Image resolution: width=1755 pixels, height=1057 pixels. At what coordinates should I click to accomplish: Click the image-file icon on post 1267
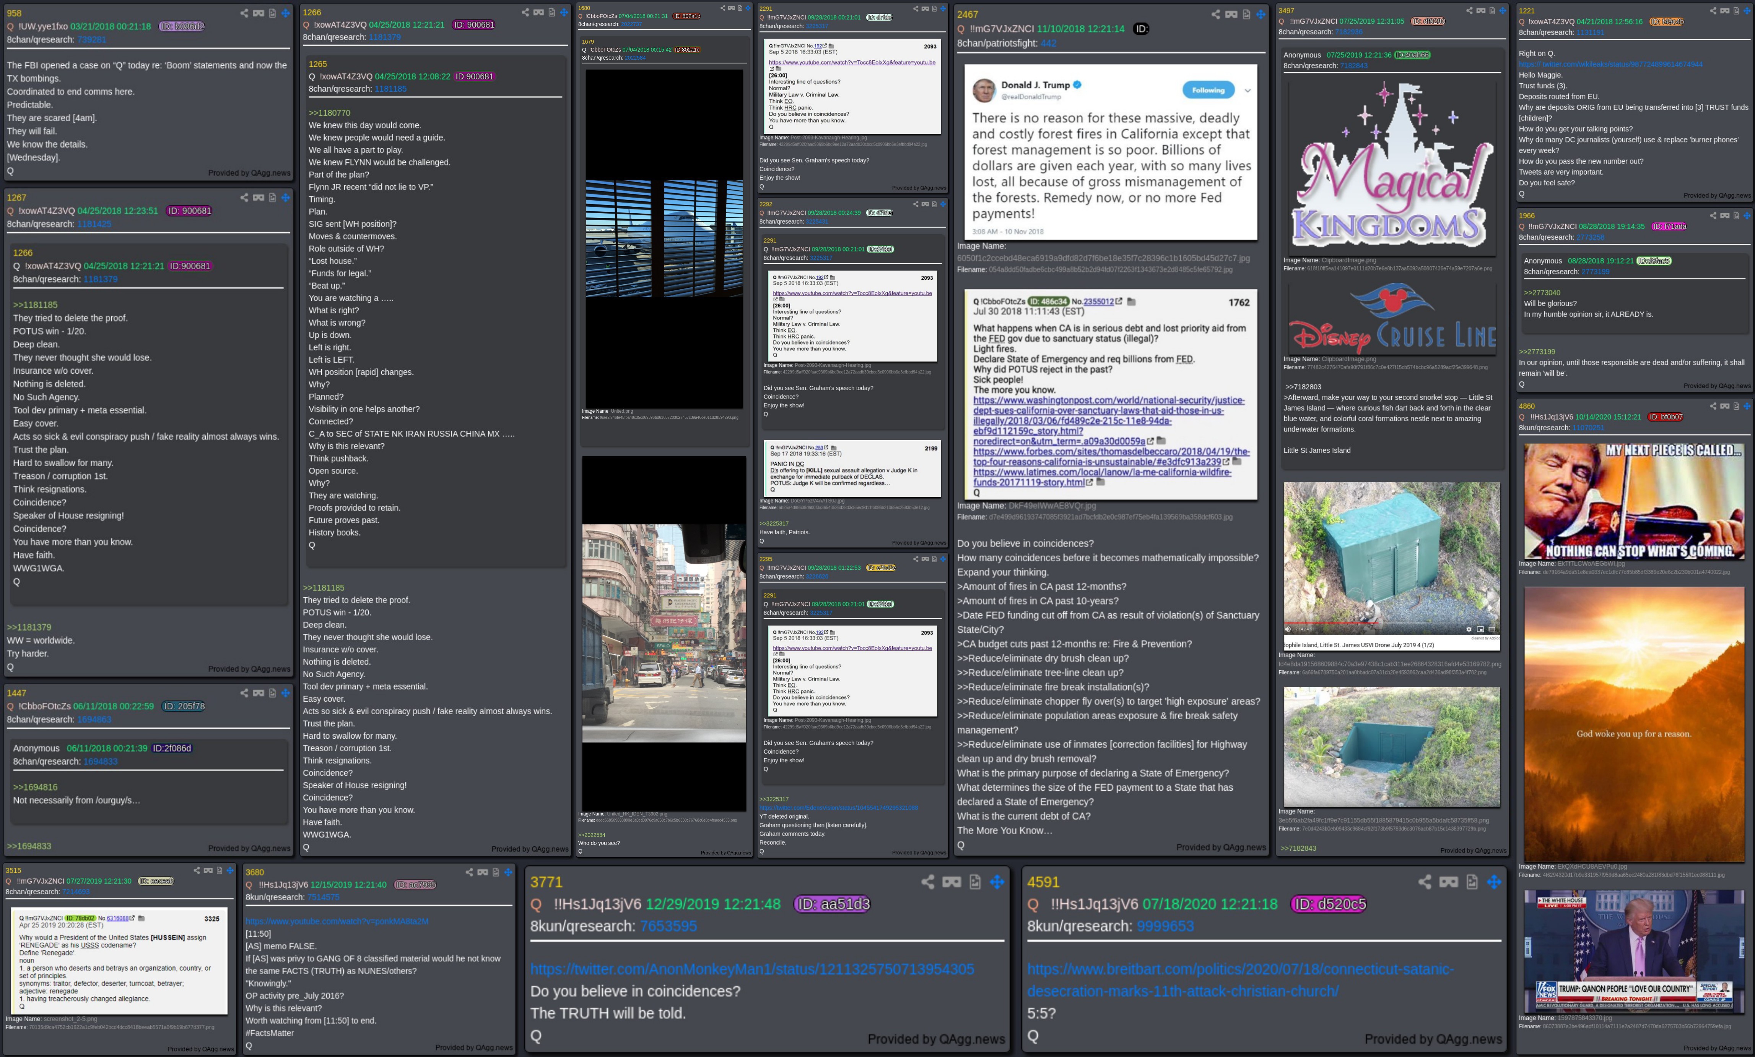(x=272, y=197)
